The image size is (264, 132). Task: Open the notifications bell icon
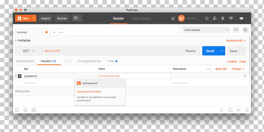(x=223, y=18)
